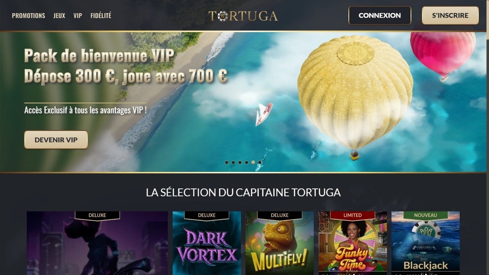The image size is (489, 275).
Task: Go to the VIP section
Action: click(78, 16)
